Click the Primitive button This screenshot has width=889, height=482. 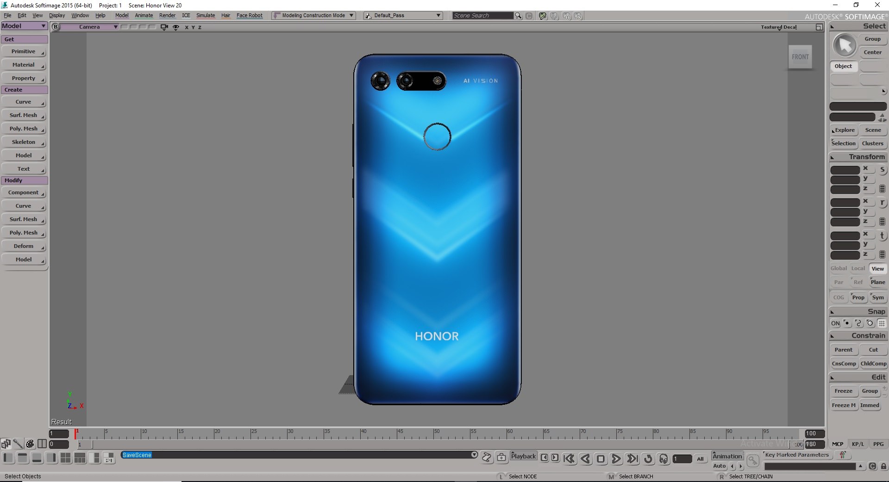tap(24, 52)
